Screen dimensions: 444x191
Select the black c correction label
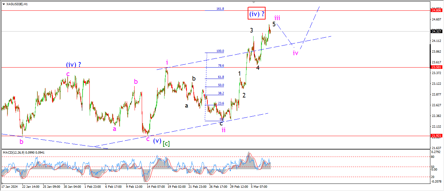tap(221, 123)
